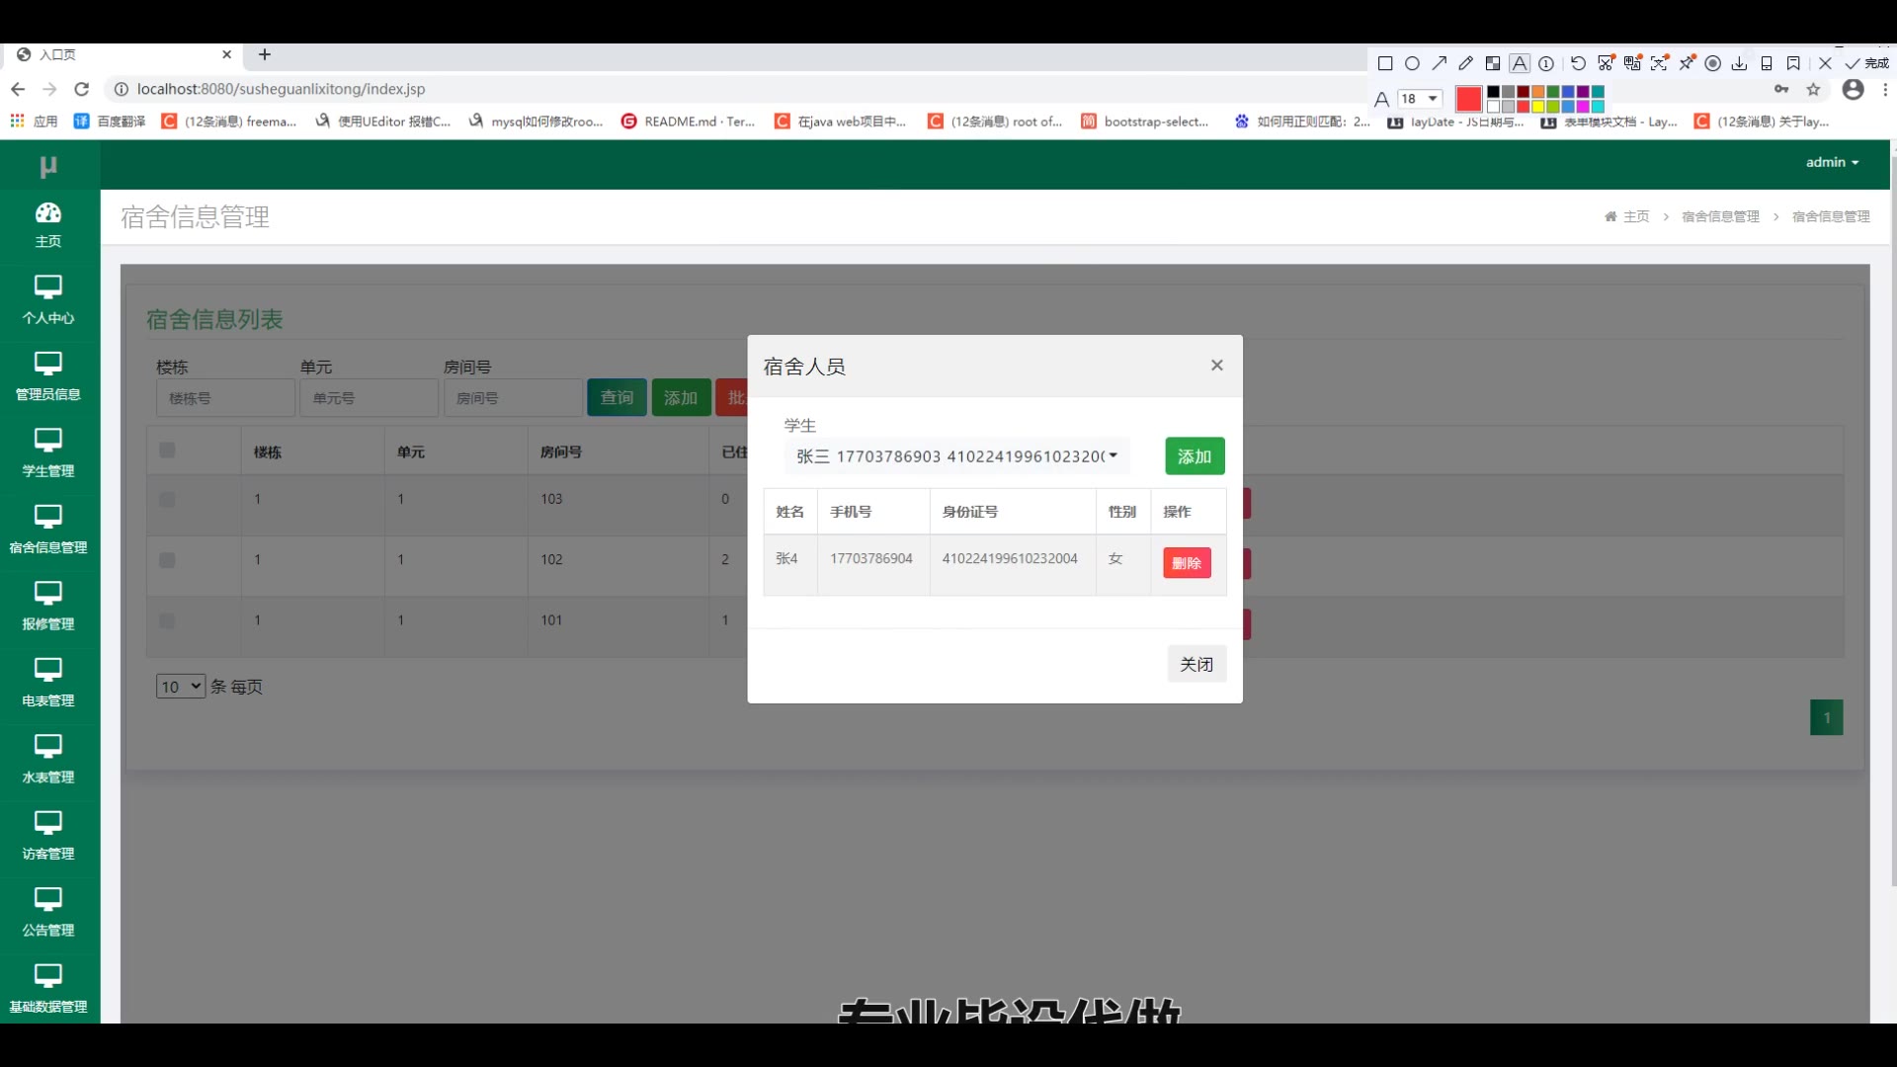Check the row checkbox for room 101
1897x1067 pixels.
click(167, 621)
